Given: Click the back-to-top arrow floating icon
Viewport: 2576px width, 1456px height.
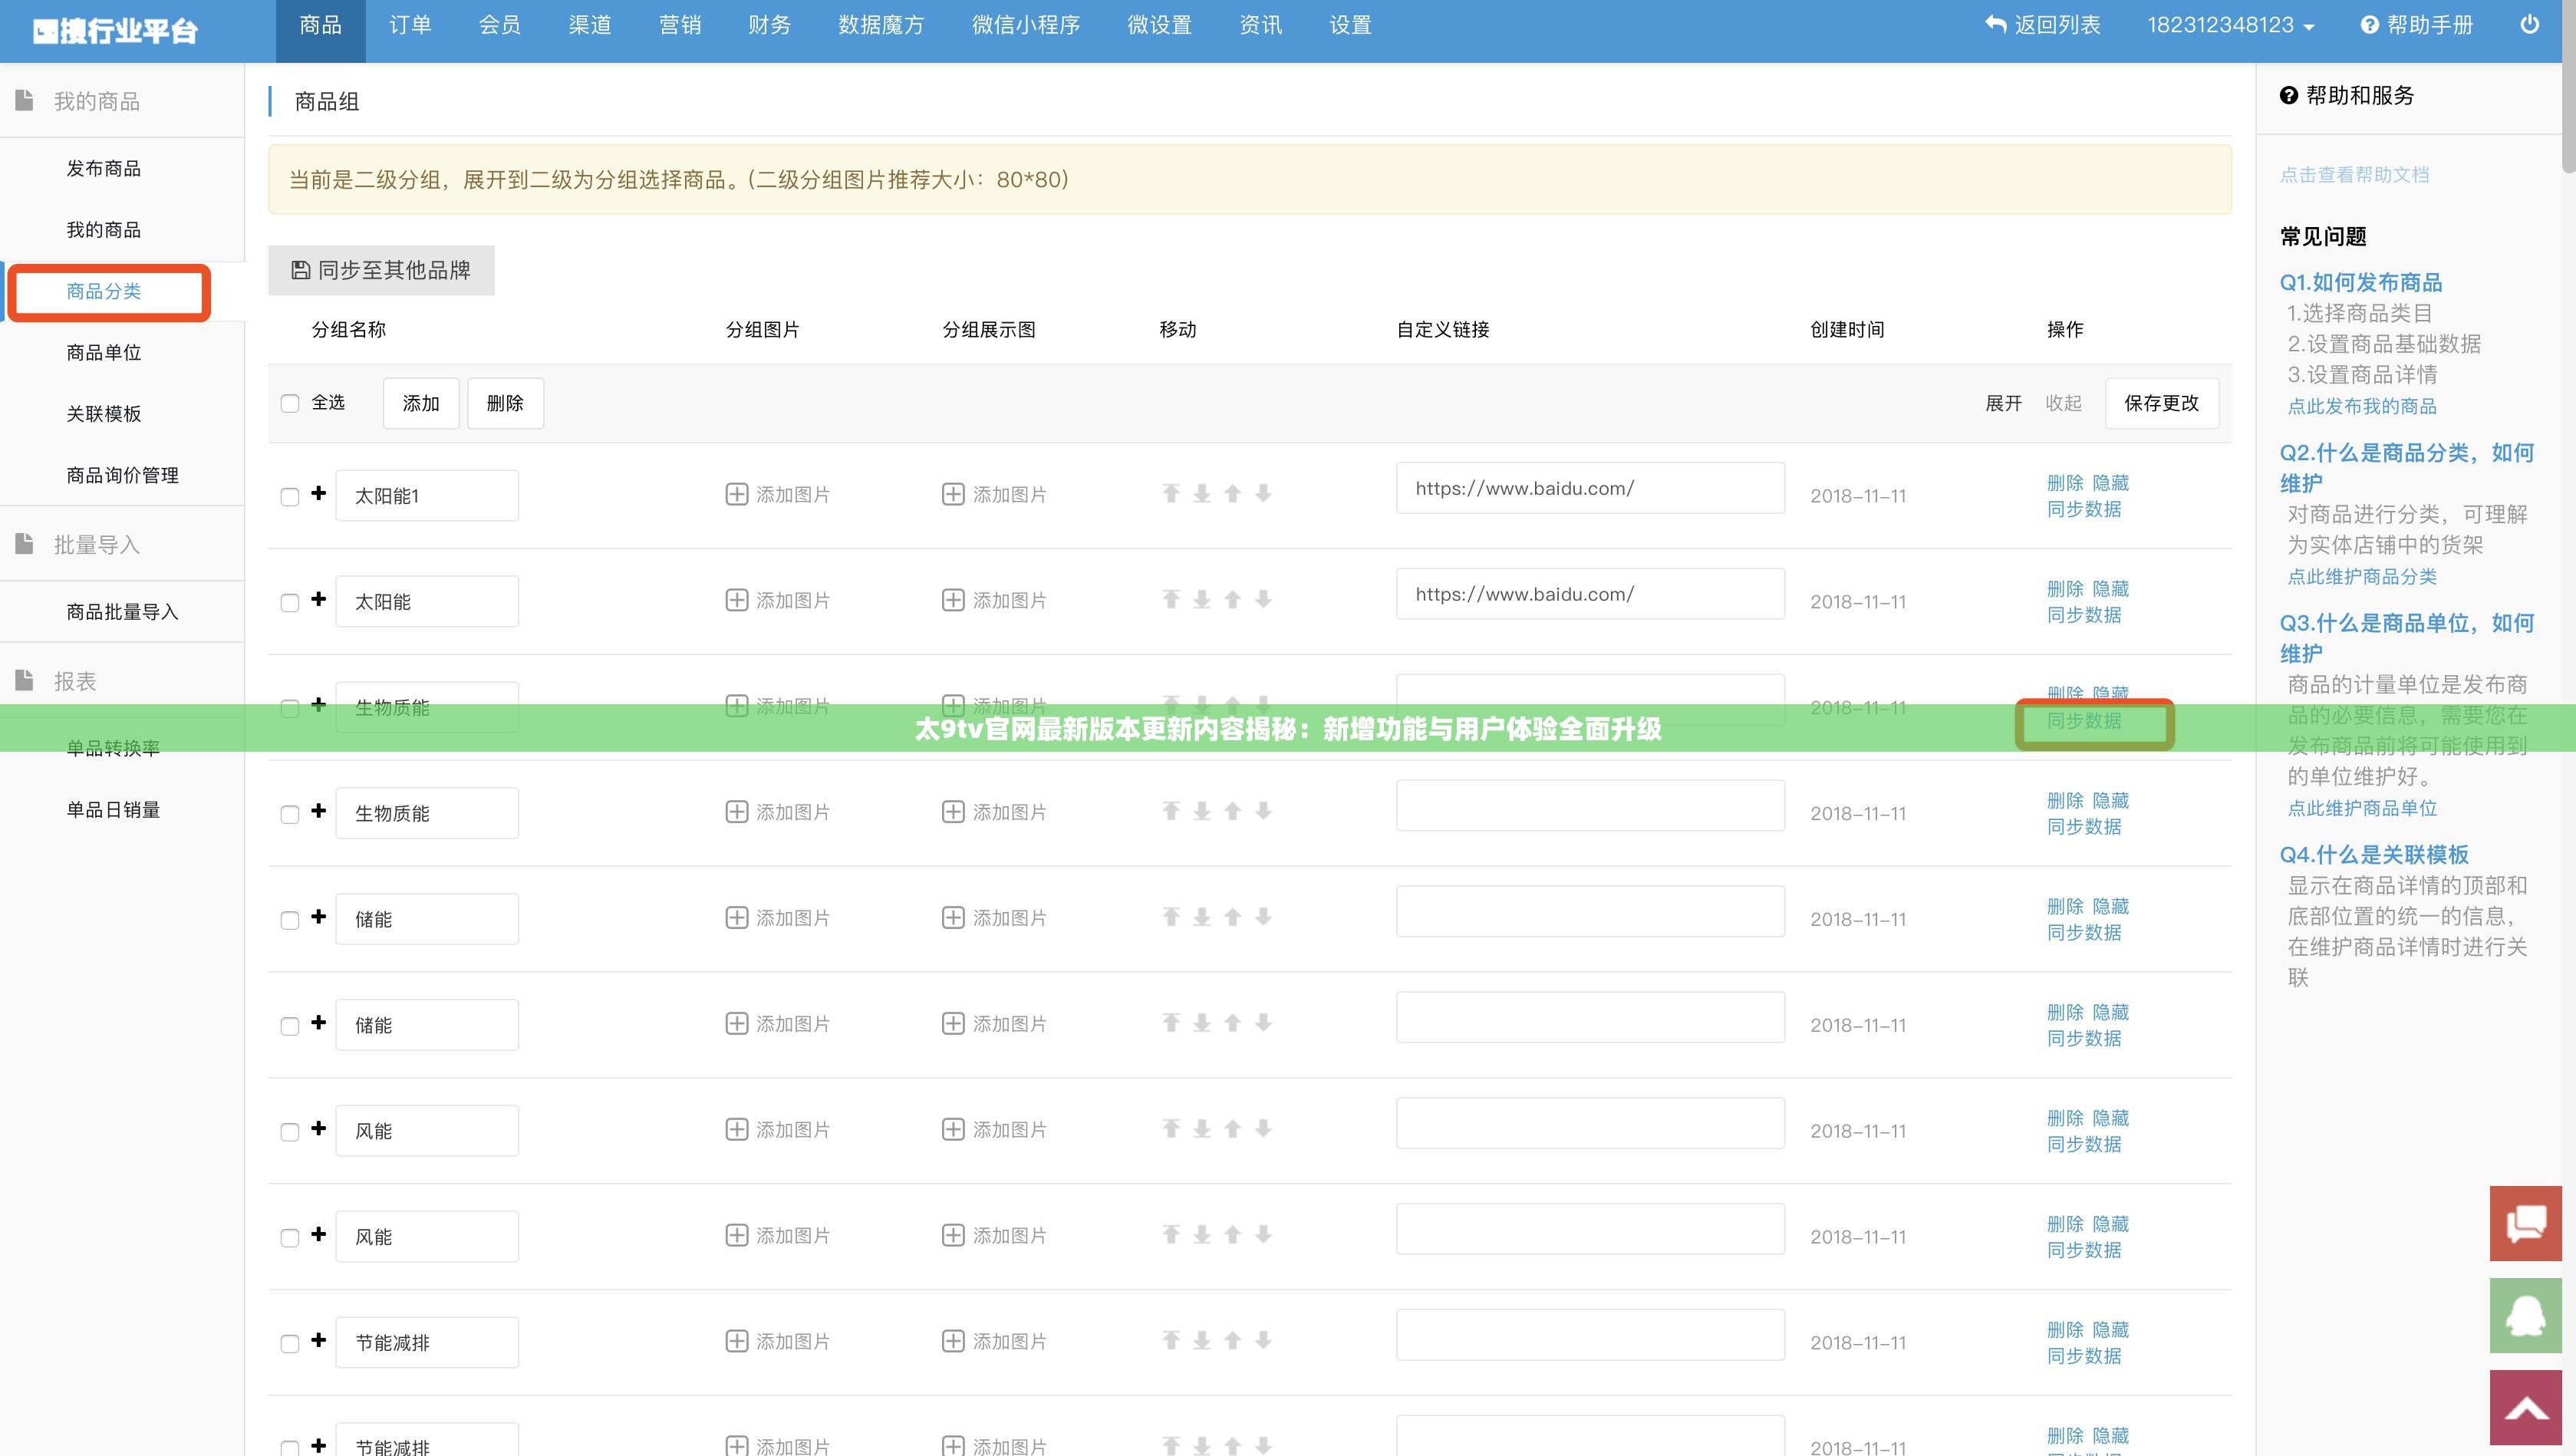Looking at the screenshot, I should 2526,1408.
